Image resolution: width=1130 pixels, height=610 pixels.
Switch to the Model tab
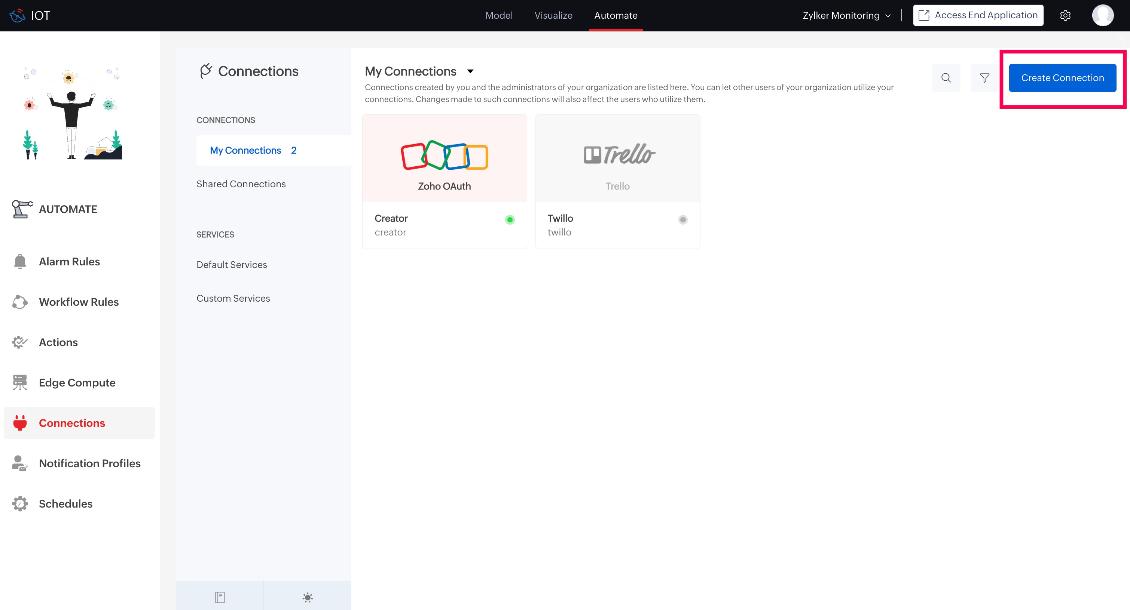[499, 16]
